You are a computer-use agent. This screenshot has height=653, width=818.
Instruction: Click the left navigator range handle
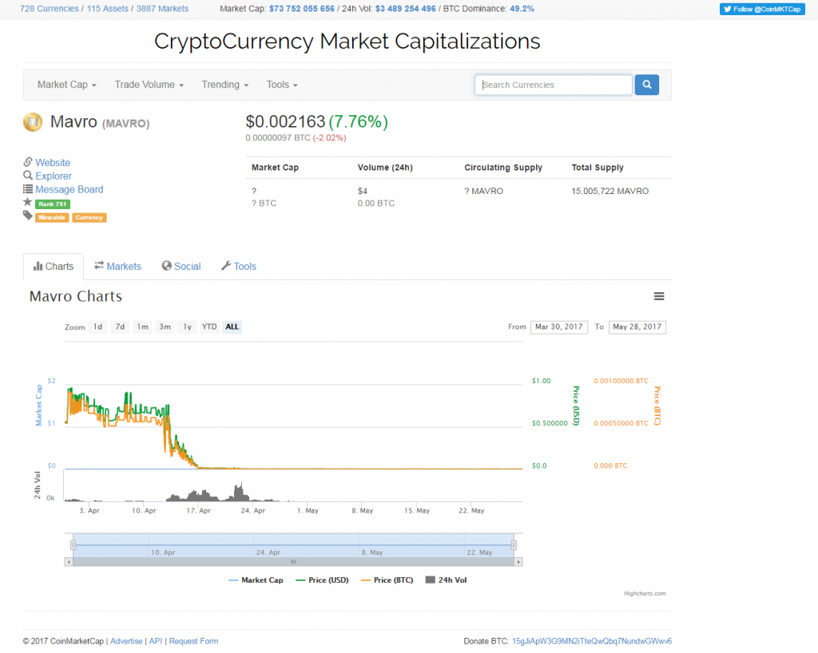(x=73, y=544)
